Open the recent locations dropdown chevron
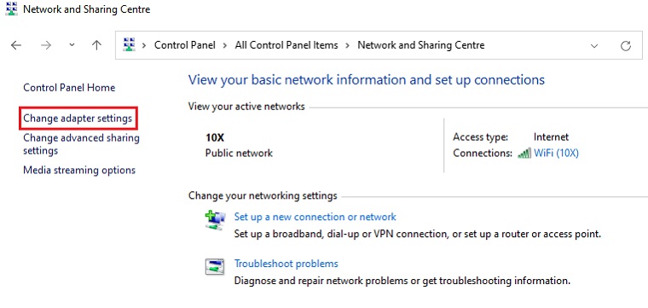Viewport: 648px width, 308px height. point(72,45)
